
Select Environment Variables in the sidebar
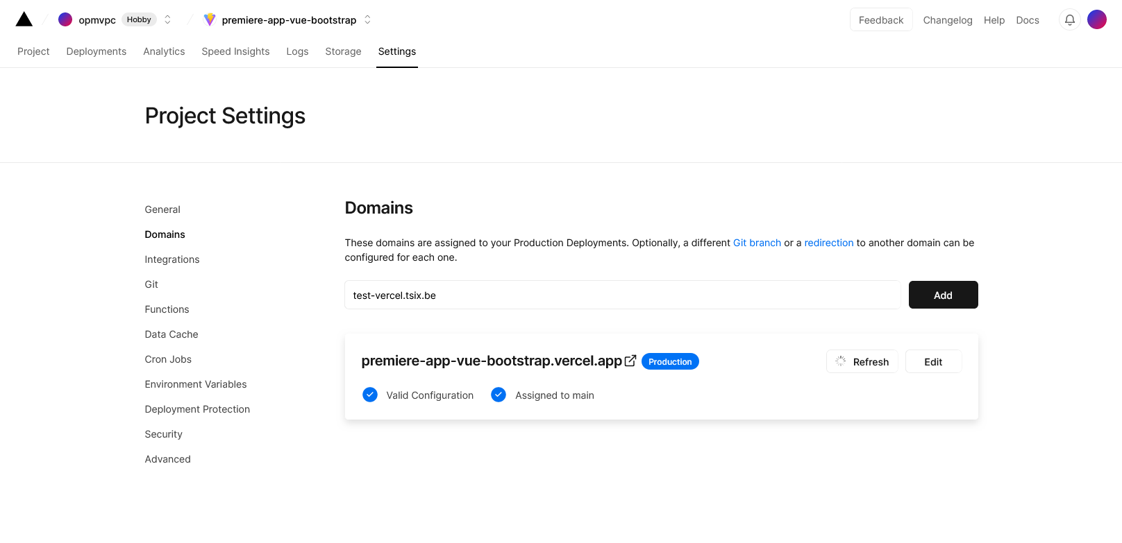tap(196, 384)
